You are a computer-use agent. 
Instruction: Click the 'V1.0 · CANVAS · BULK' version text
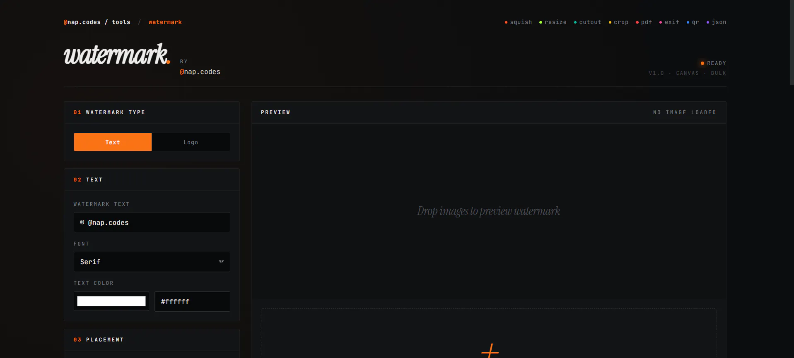coord(688,73)
